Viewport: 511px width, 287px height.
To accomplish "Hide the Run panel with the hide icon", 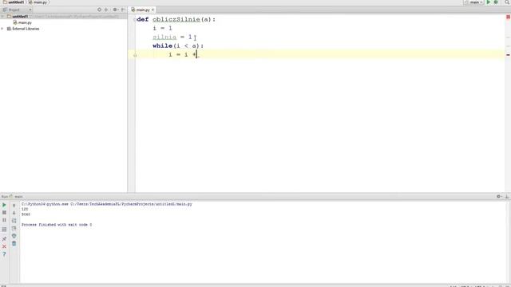I will pos(507,196).
